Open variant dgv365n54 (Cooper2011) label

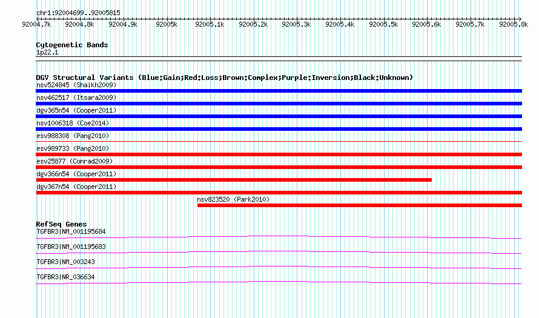coord(76,110)
